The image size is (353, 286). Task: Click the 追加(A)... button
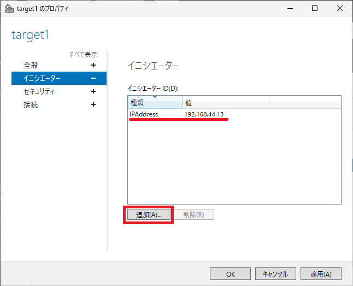[x=149, y=214]
